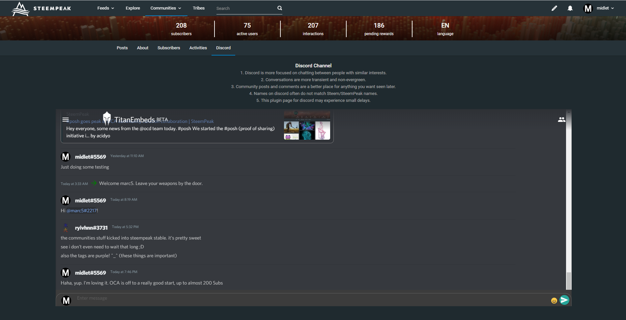Click the 'Haha, yup. I'm loving it' message

point(142,283)
